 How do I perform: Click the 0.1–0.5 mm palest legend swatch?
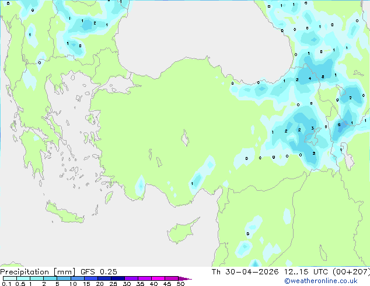tap(10, 278)
